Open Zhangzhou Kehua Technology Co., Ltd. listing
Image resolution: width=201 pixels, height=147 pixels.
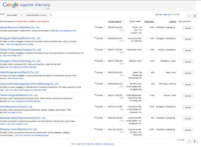(20, 61)
